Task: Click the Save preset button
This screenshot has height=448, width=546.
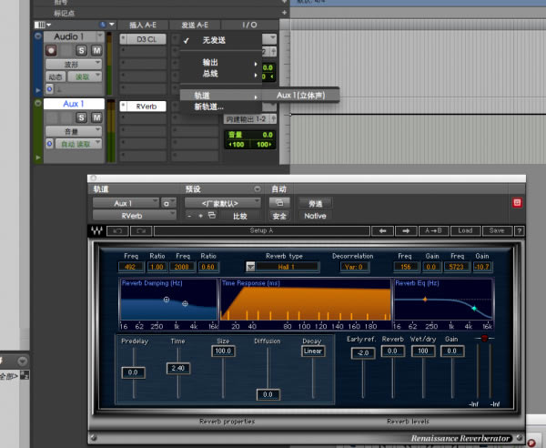Action: pos(496,231)
